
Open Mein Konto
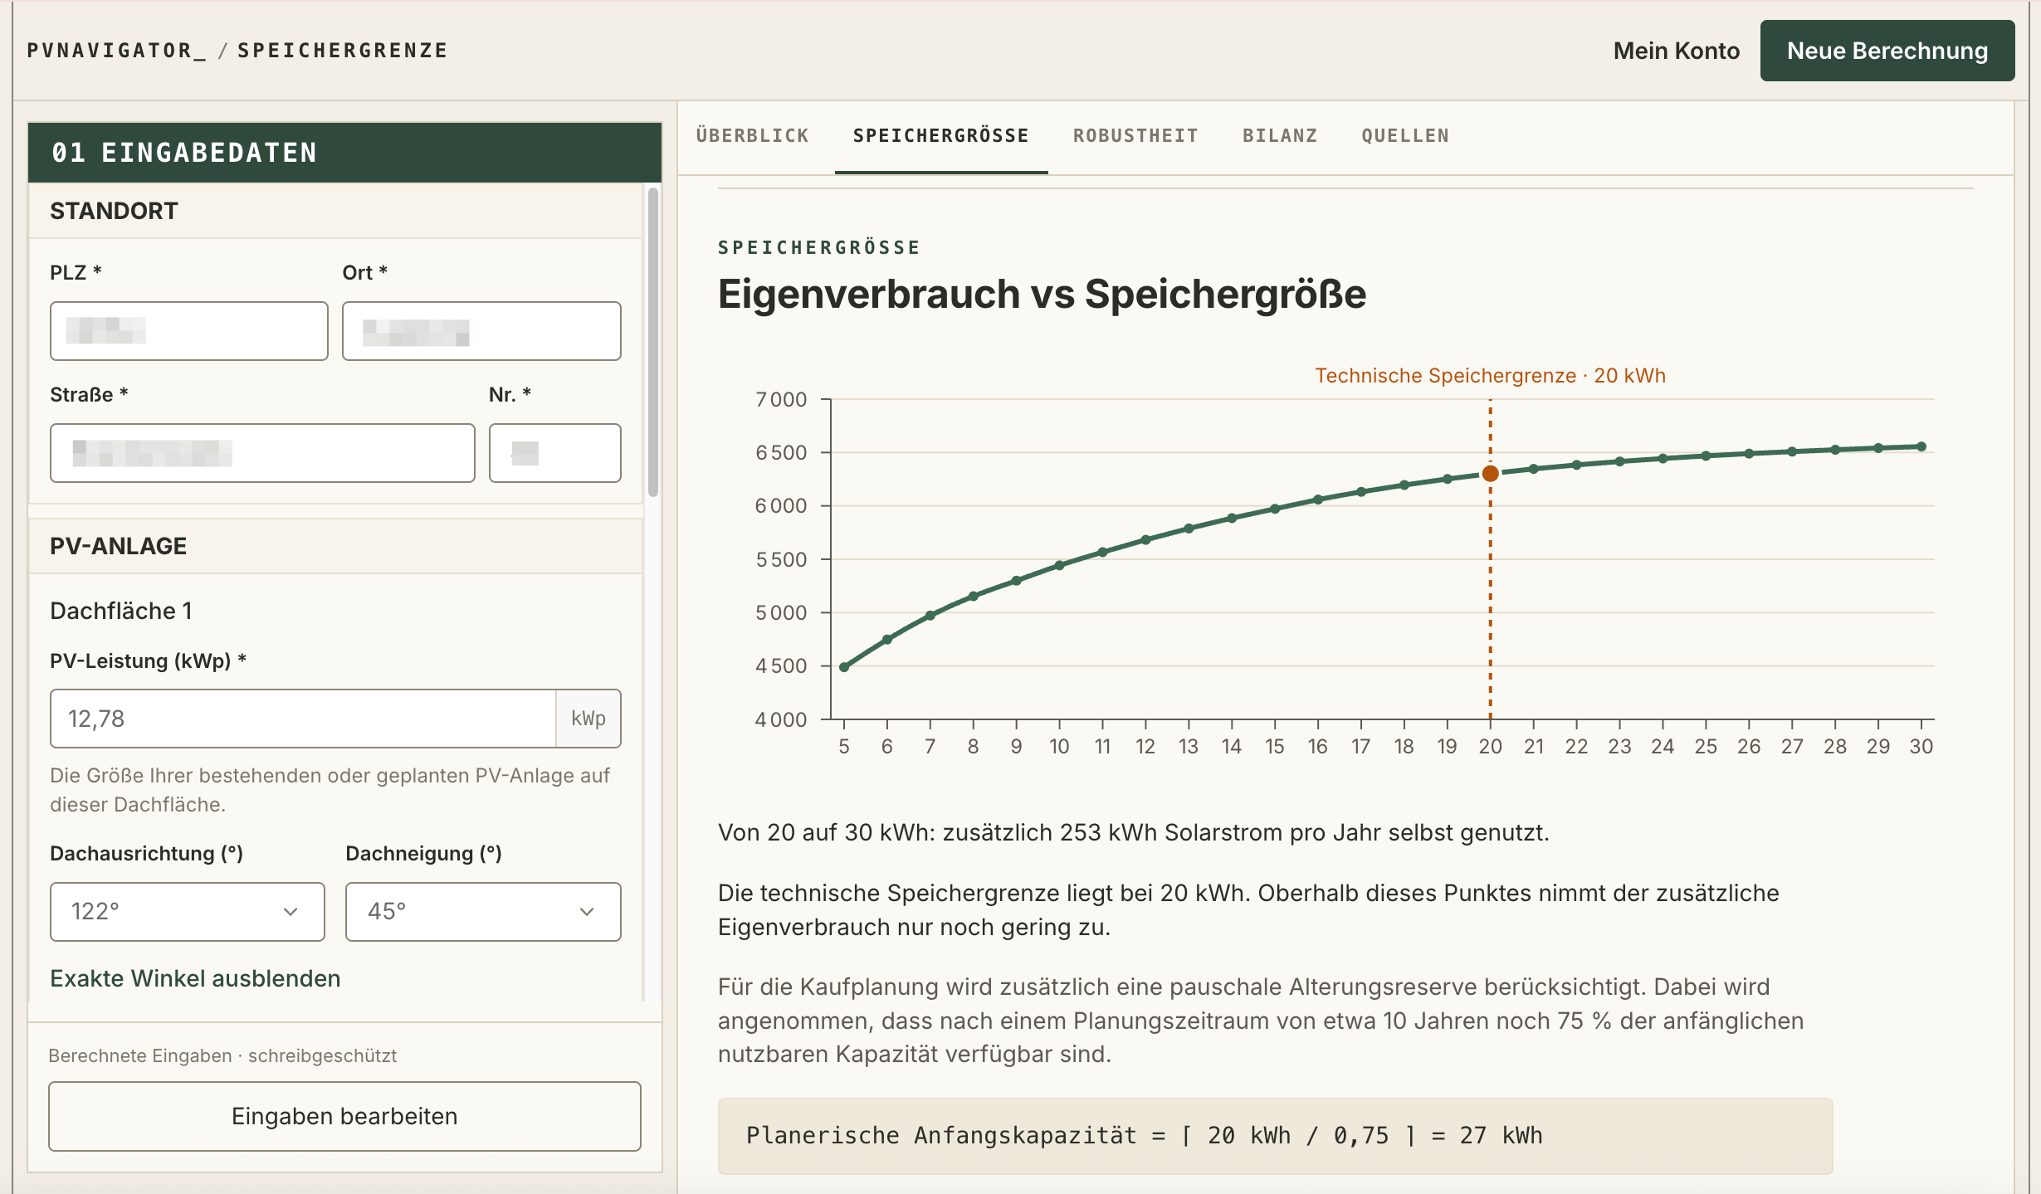point(1676,51)
